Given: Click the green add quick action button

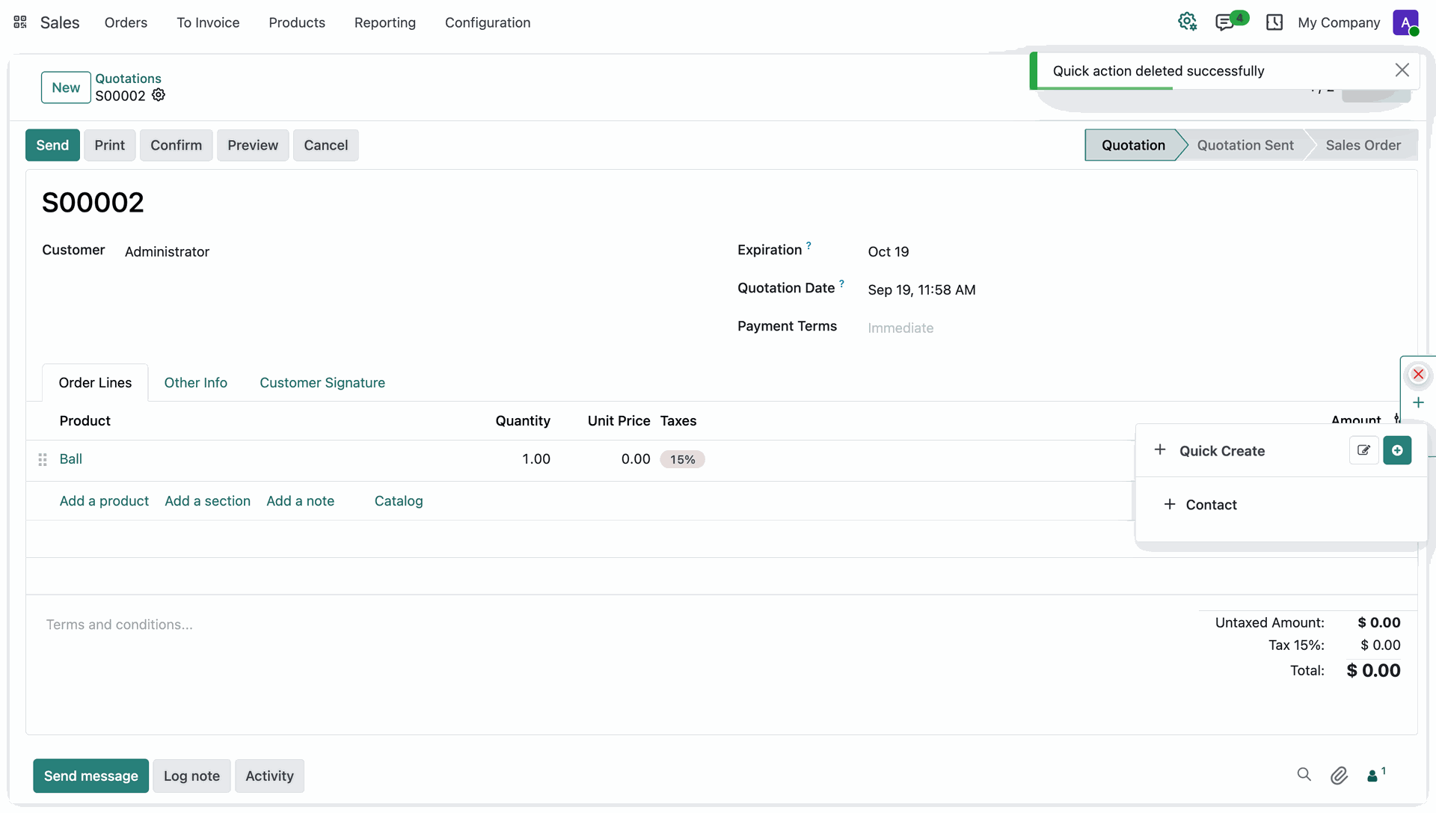Looking at the screenshot, I should coord(1397,450).
